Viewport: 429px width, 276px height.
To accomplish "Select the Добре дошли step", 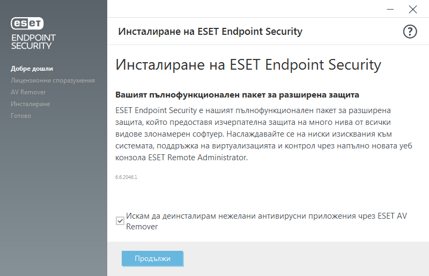I will click(x=32, y=69).
